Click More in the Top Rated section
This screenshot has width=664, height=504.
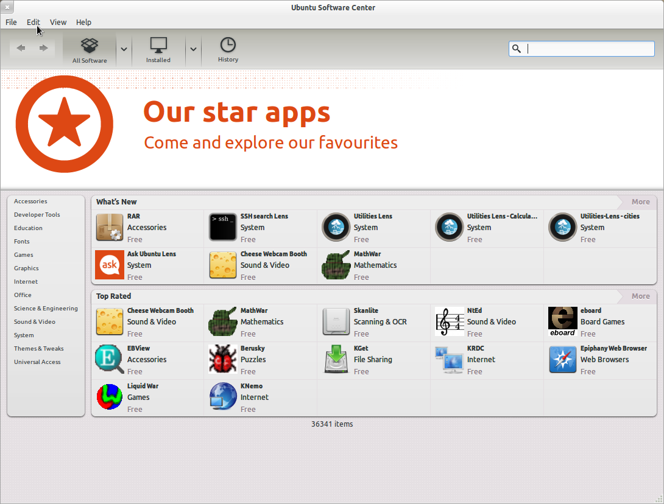pyautogui.click(x=640, y=296)
